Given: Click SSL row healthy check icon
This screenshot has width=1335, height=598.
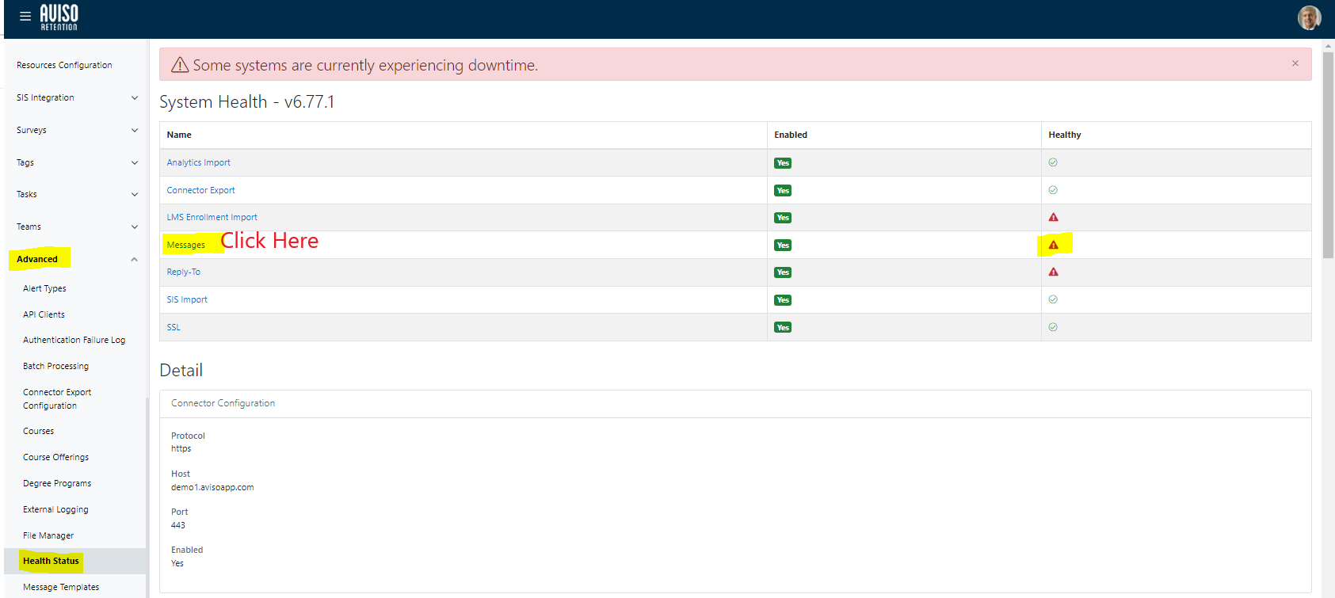Looking at the screenshot, I should click(1053, 327).
